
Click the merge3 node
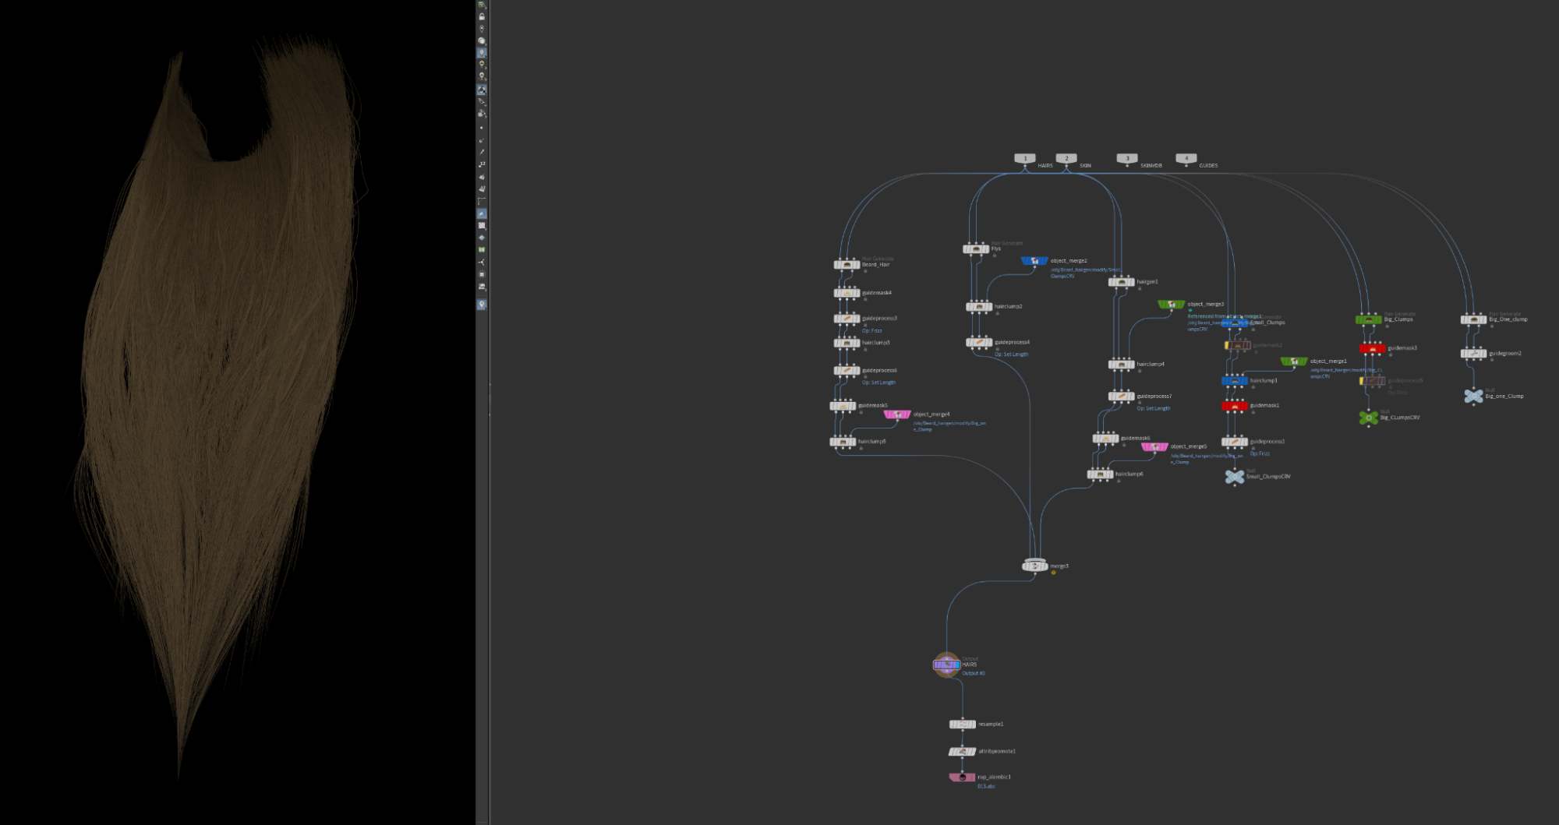pos(1035,566)
